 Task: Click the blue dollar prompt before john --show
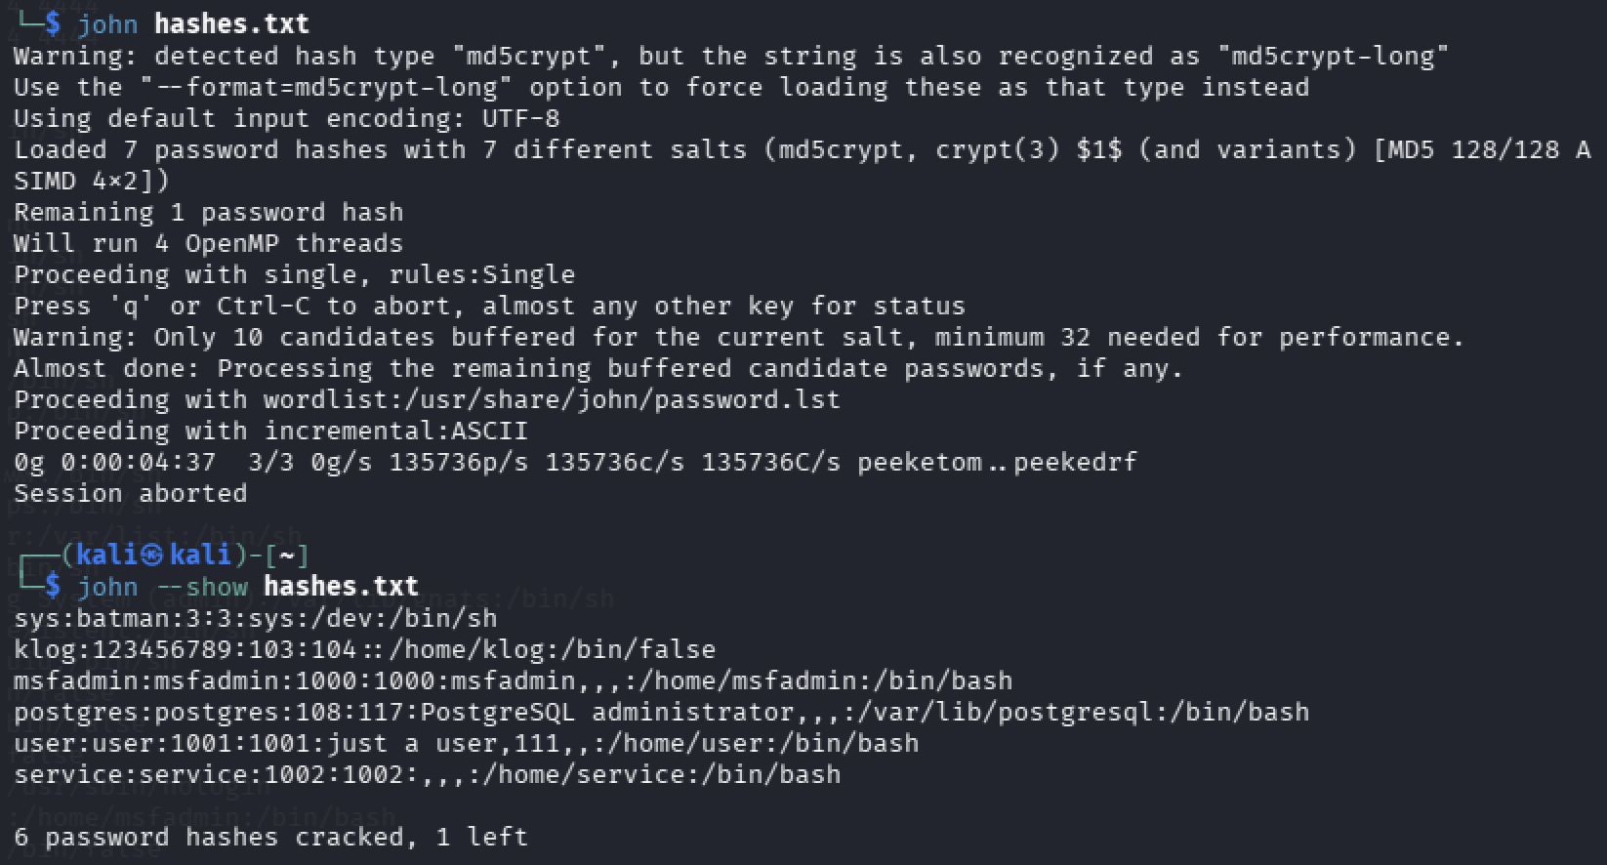(53, 586)
